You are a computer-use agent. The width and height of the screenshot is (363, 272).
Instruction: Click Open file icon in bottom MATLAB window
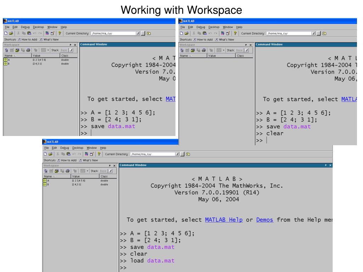tap(50, 154)
